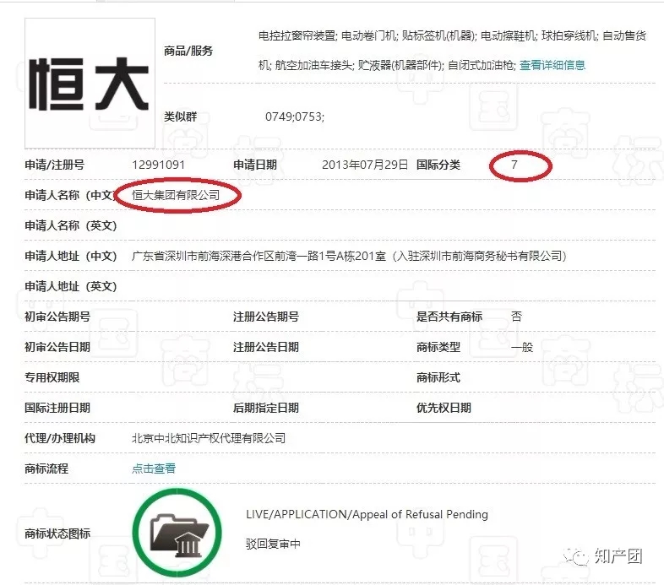Click LIVE/APPLICATION/Appeal of Refusal Pending text

(367, 514)
